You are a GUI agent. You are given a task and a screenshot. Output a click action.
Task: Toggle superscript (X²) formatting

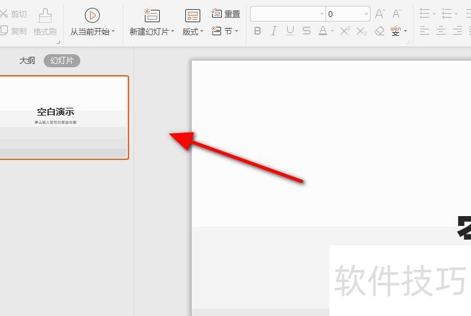[345, 31]
